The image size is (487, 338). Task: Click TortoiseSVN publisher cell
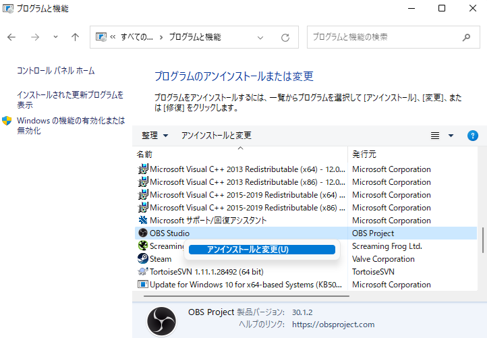tap(373, 272)
